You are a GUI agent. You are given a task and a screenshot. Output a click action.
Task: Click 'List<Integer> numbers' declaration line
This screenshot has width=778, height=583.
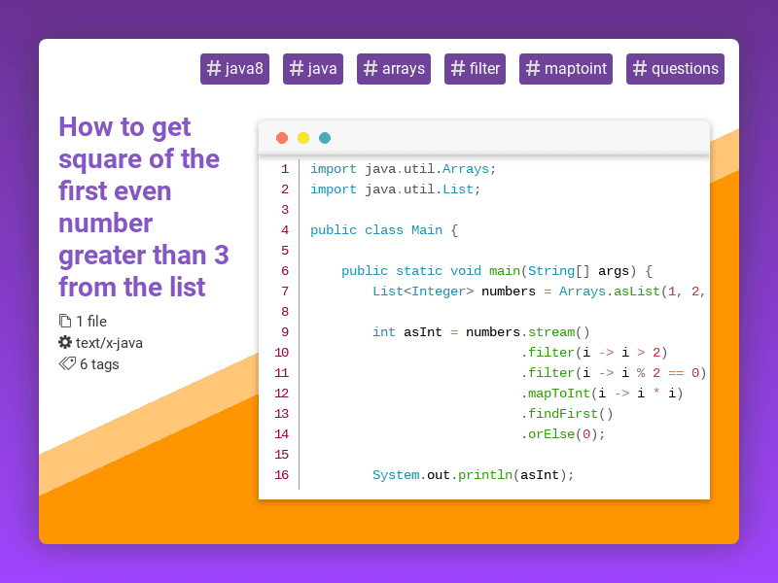click(x=539, y=291)
